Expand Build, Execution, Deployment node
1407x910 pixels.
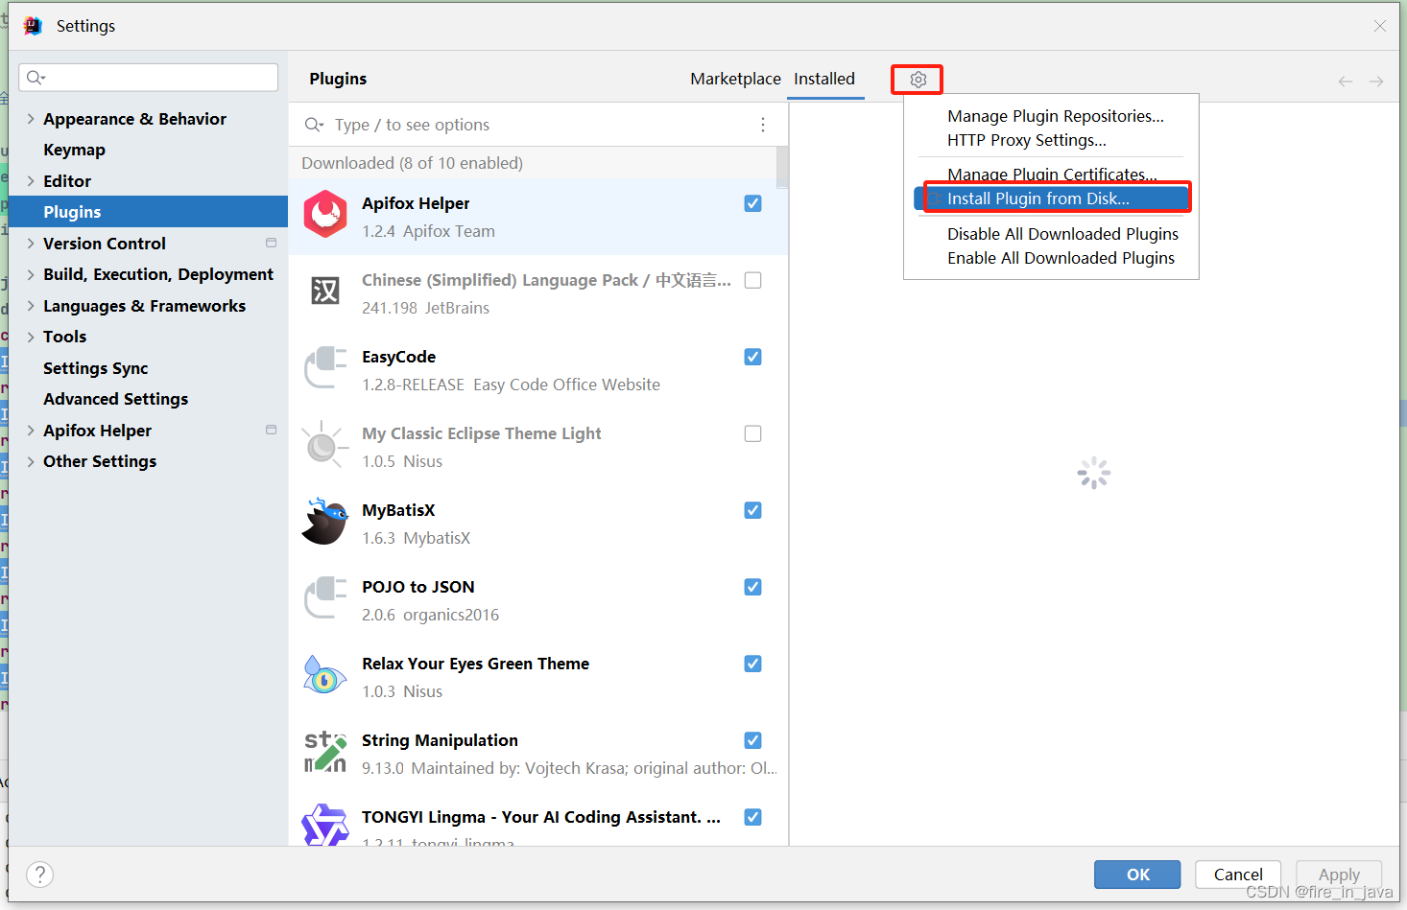(31, 274)
